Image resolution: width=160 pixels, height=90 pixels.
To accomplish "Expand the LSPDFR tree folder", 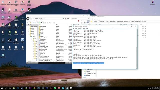I will point(29,30).
